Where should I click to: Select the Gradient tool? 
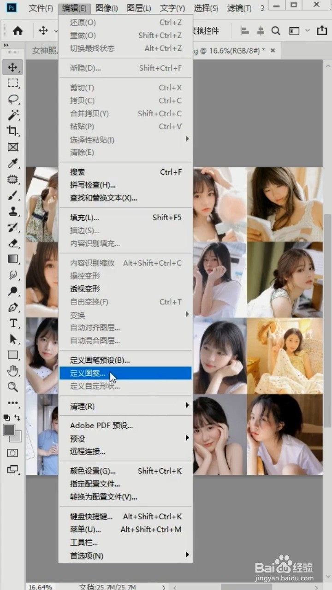point(12,259)
